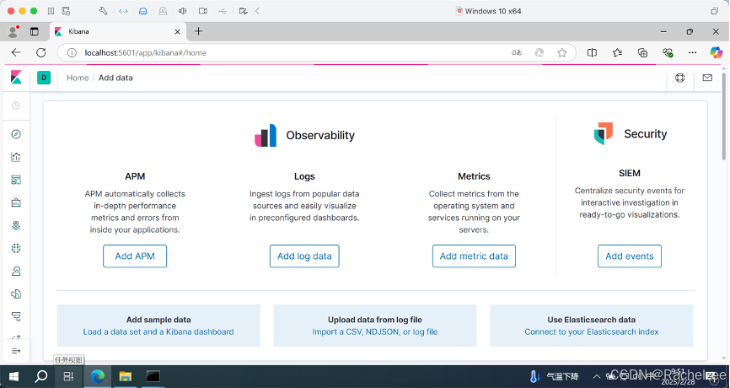The image size is (730, 388).
Task: Click the VM disk icon in toolbar
Action: pyautogui.click(x=143, y=11)
